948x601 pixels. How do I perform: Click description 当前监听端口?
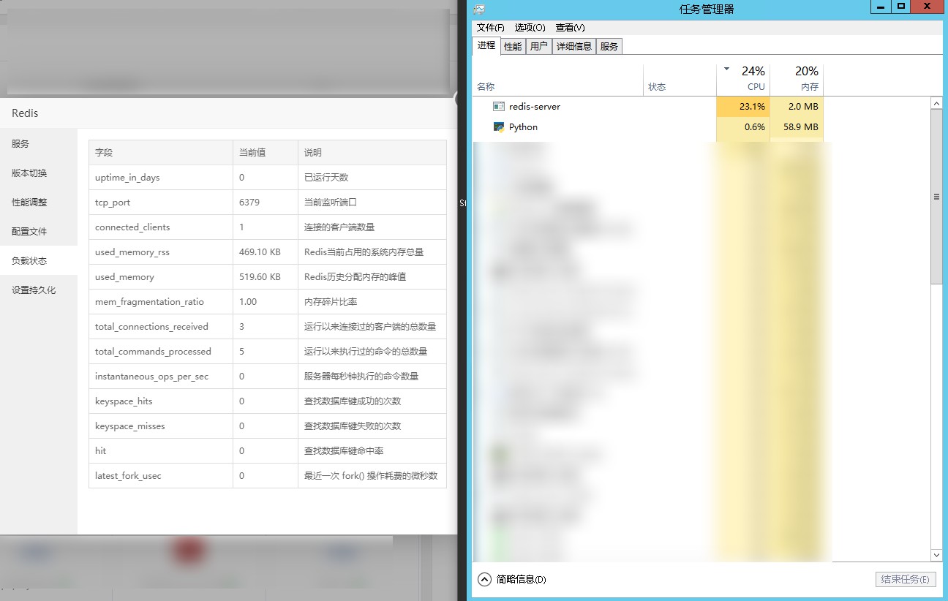point(331,203)
